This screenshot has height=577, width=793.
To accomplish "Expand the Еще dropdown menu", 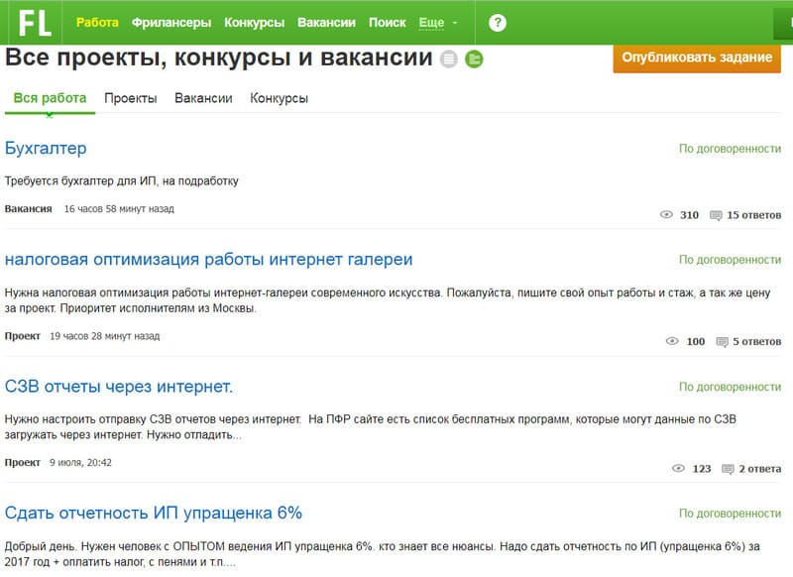I will coord(438,22).
